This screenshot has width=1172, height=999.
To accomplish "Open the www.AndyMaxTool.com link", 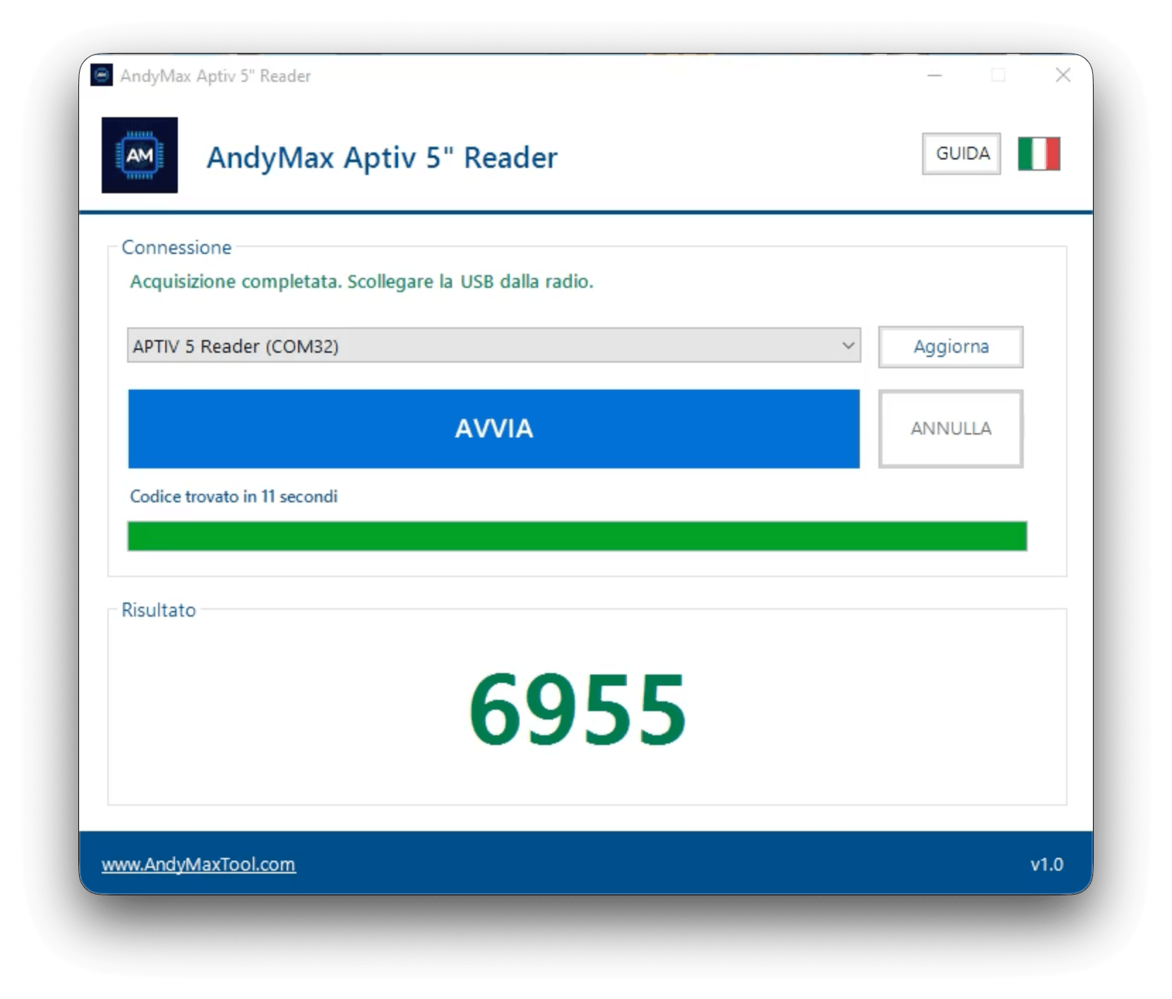I will click(x=198, y=864).
